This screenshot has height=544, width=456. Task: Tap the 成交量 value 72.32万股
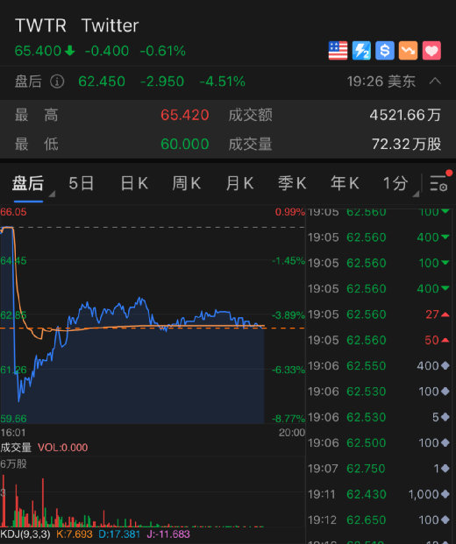[x=407, y=144]
